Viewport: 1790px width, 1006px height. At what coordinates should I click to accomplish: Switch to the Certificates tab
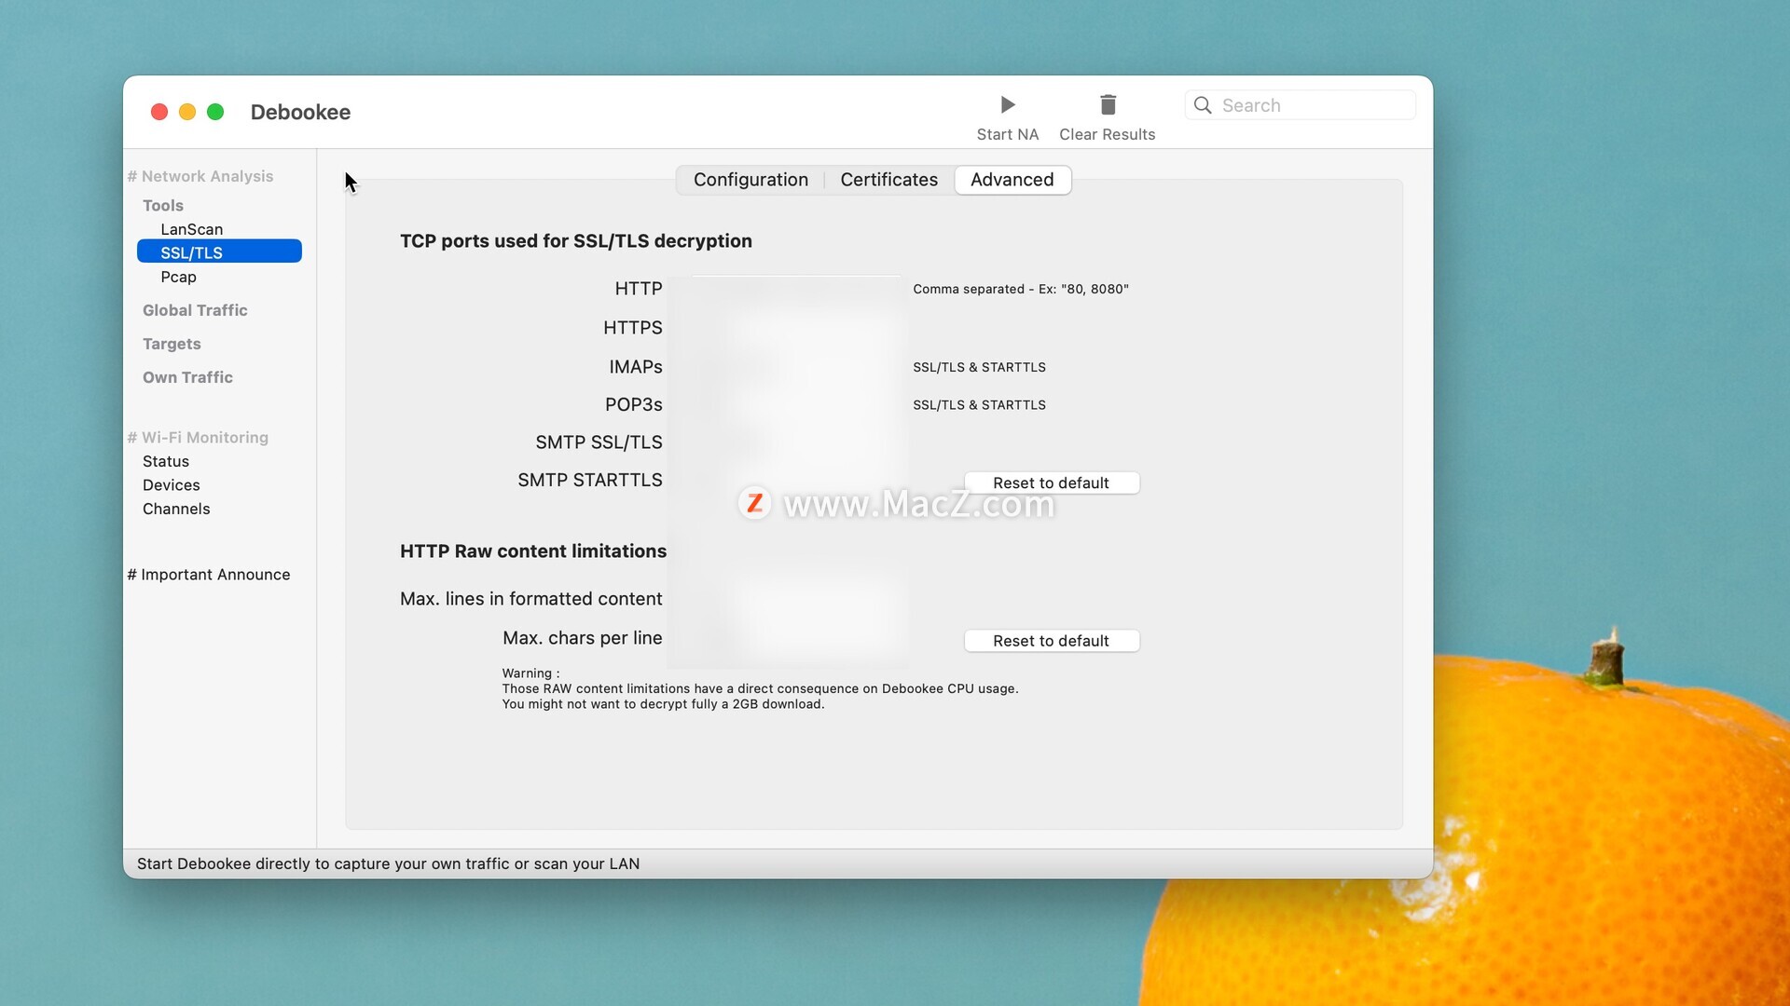(888, 180)
